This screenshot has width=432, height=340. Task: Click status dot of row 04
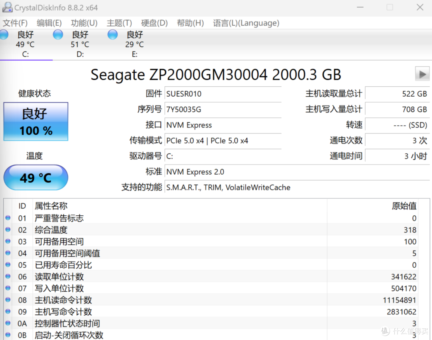click(8, 253)
